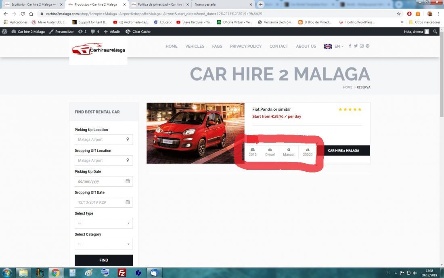Screen dimensions: 444x278
Task: Click the Dropping Off Date field
Action: 104,202
